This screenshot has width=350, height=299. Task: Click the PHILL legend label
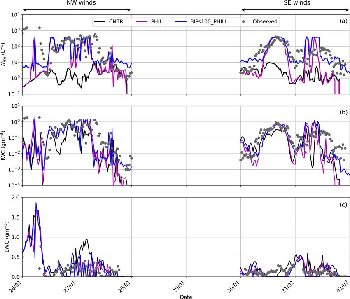[x=158, y=22]
